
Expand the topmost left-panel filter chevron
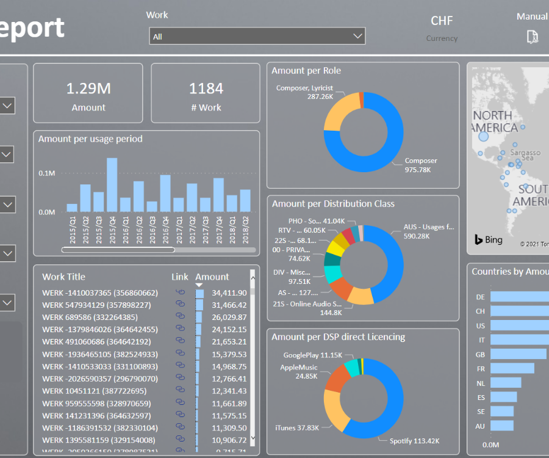coord(7,106)
